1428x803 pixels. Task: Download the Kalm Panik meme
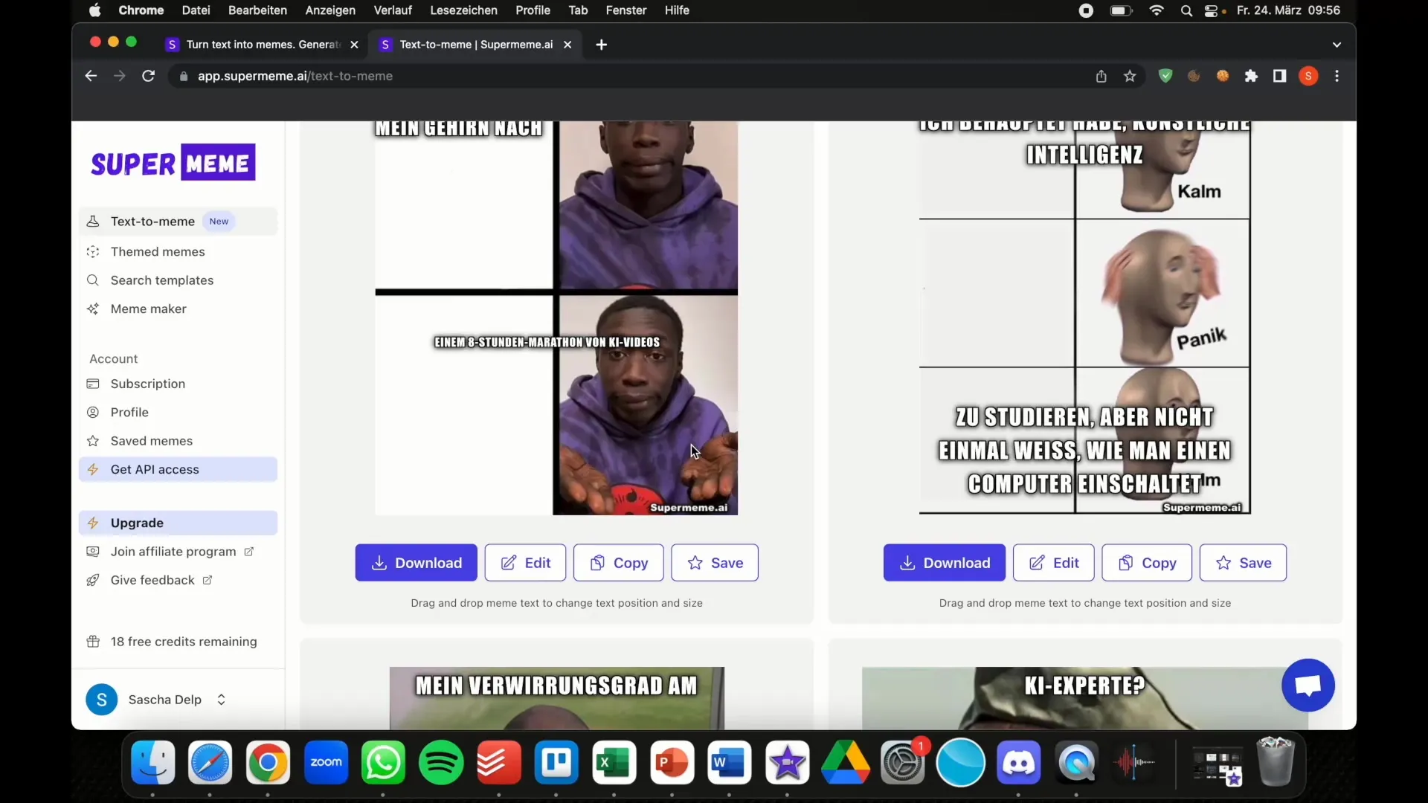click(x=944, y=562)
